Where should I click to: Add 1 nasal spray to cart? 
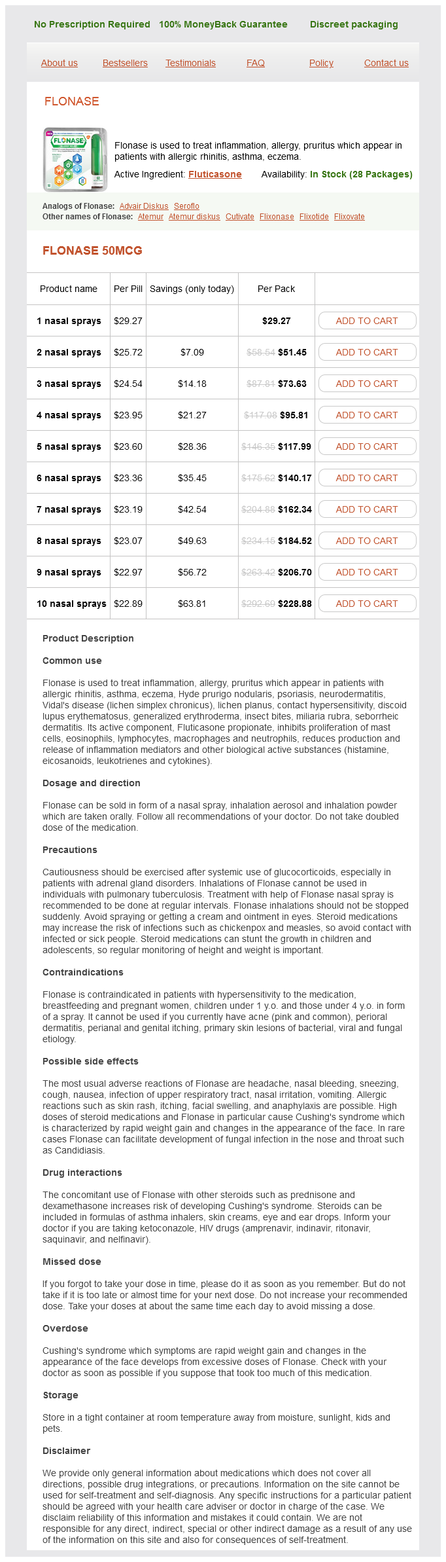click(x=367, y=321)
